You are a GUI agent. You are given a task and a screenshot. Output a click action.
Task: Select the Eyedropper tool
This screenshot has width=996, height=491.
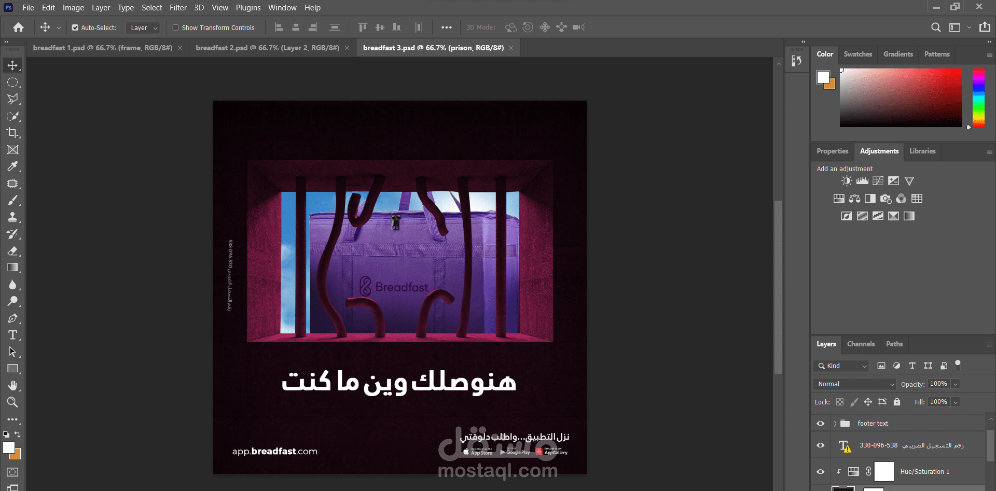pos(12,166)
